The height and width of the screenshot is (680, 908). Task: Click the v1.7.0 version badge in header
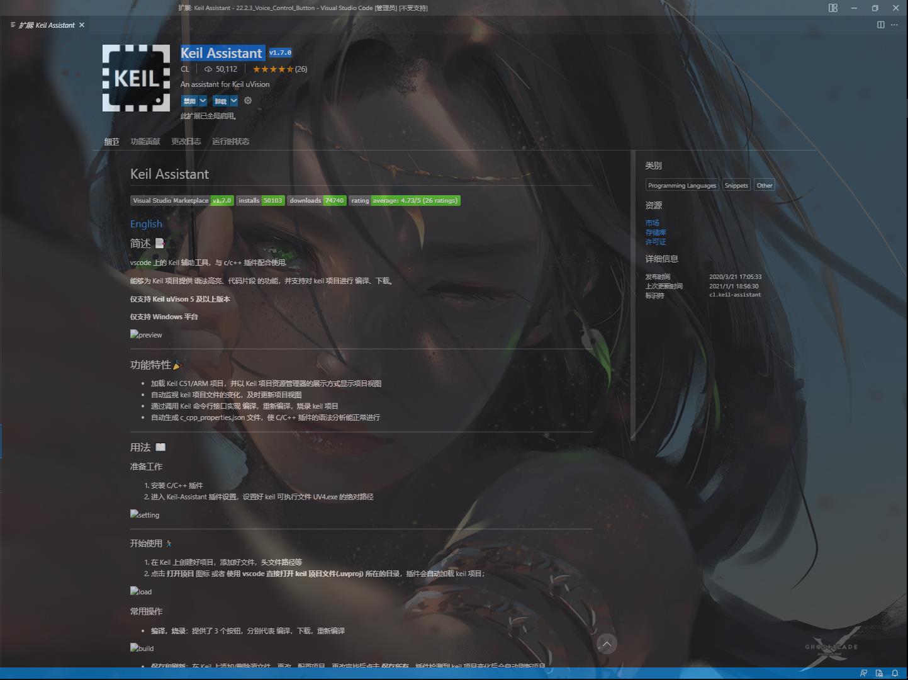pyautogui.click(x=280, y=53)
